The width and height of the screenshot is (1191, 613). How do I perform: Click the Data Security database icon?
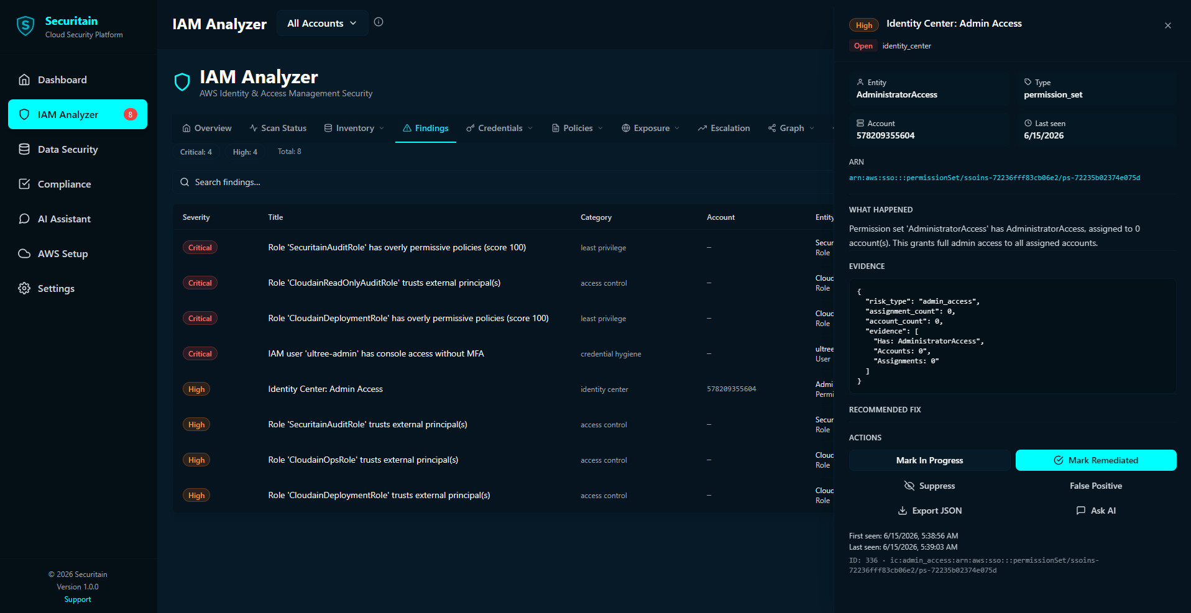24,149
